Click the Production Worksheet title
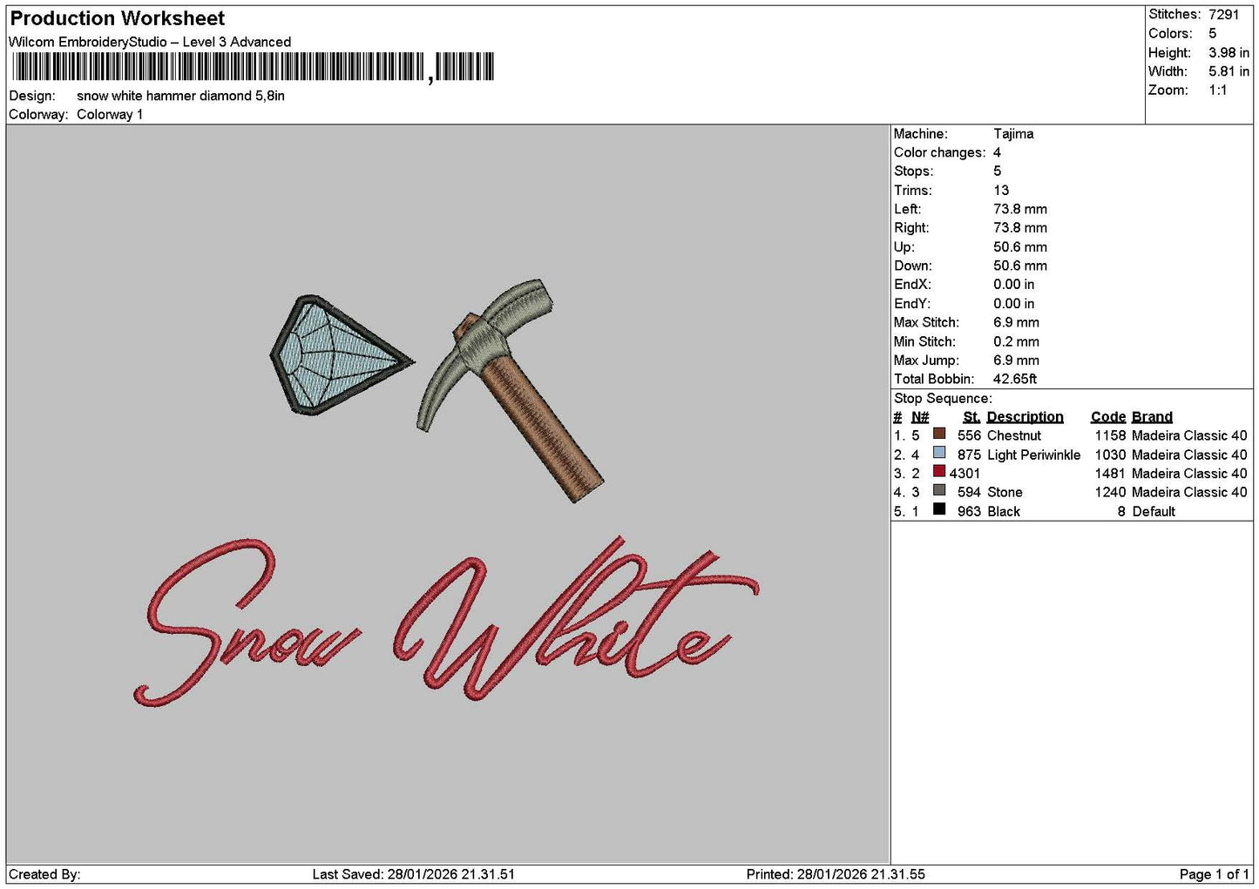Screen dimensions: 1259x889 (x=117, y=18)
